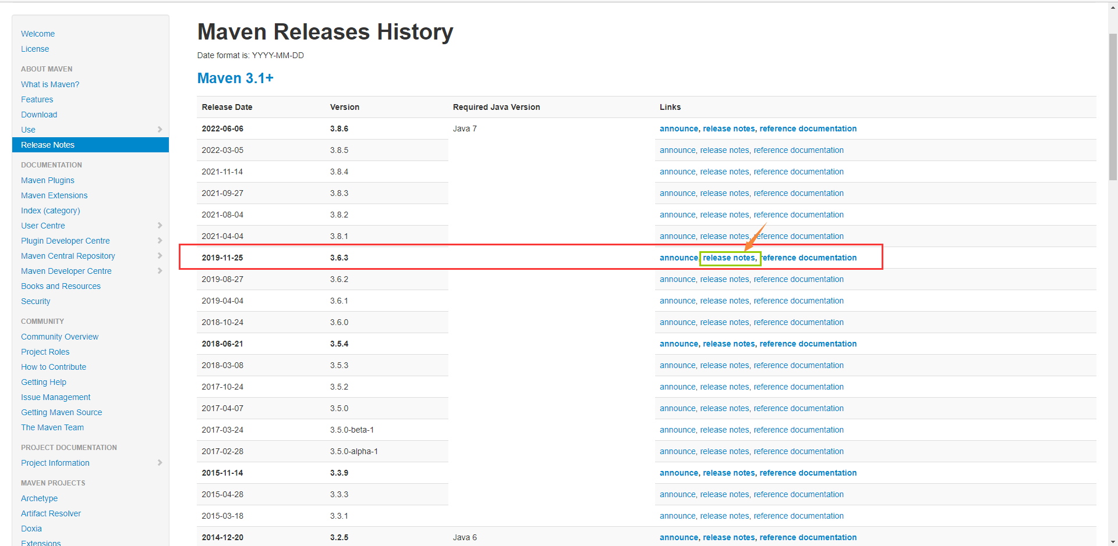1118x546 pixels.
Task: Open announce link for version 3.5.0
Action: click(677, 408)
